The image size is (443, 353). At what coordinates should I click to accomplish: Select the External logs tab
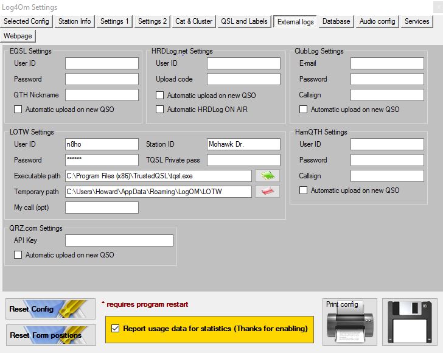coord(295,22)
